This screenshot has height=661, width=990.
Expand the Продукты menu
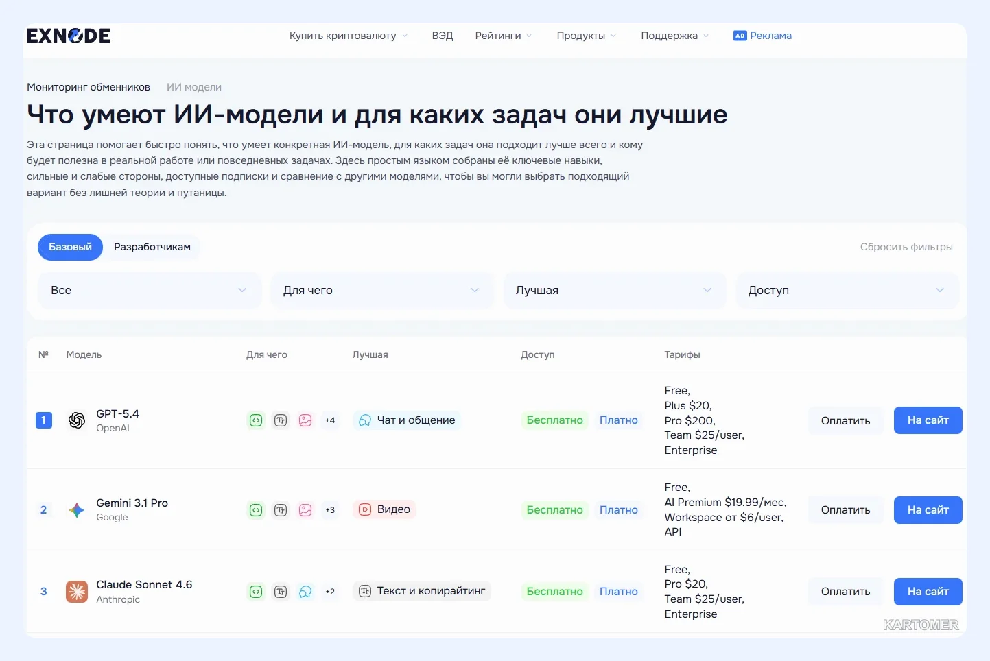587,36
